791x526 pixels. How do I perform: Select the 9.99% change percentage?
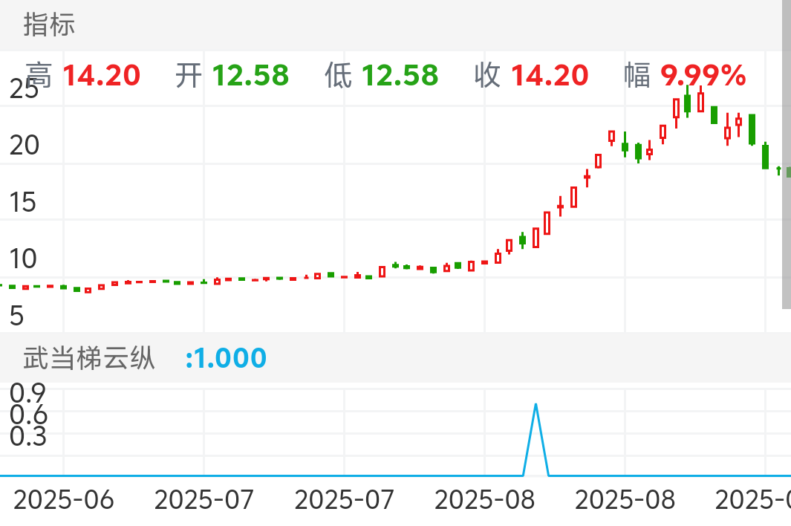coord(703,74)
